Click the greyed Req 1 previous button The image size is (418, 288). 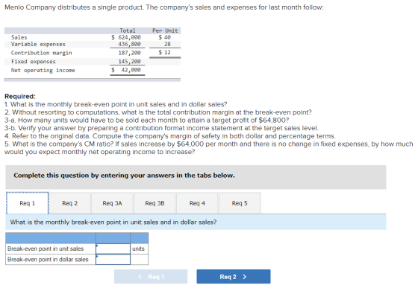coord(151,277)
